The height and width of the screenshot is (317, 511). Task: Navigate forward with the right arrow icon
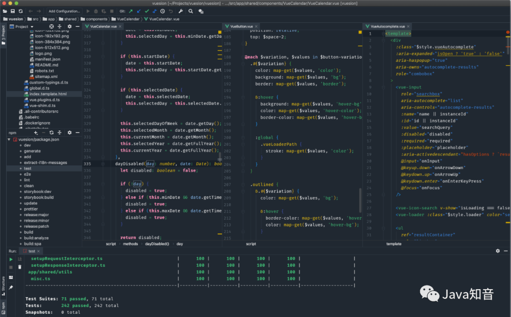click(x=39, y=11)
